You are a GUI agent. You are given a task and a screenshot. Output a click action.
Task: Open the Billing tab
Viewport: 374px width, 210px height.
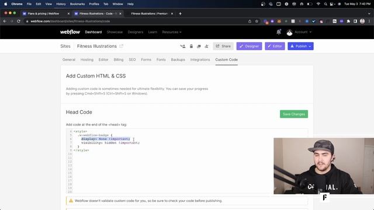[119, 60]
